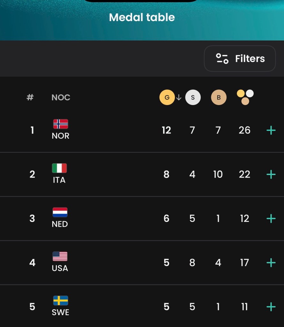The image size is (284, 327).
Task: Click the USA flag icon
Action: pyautogui.click(x=60, y=256)
